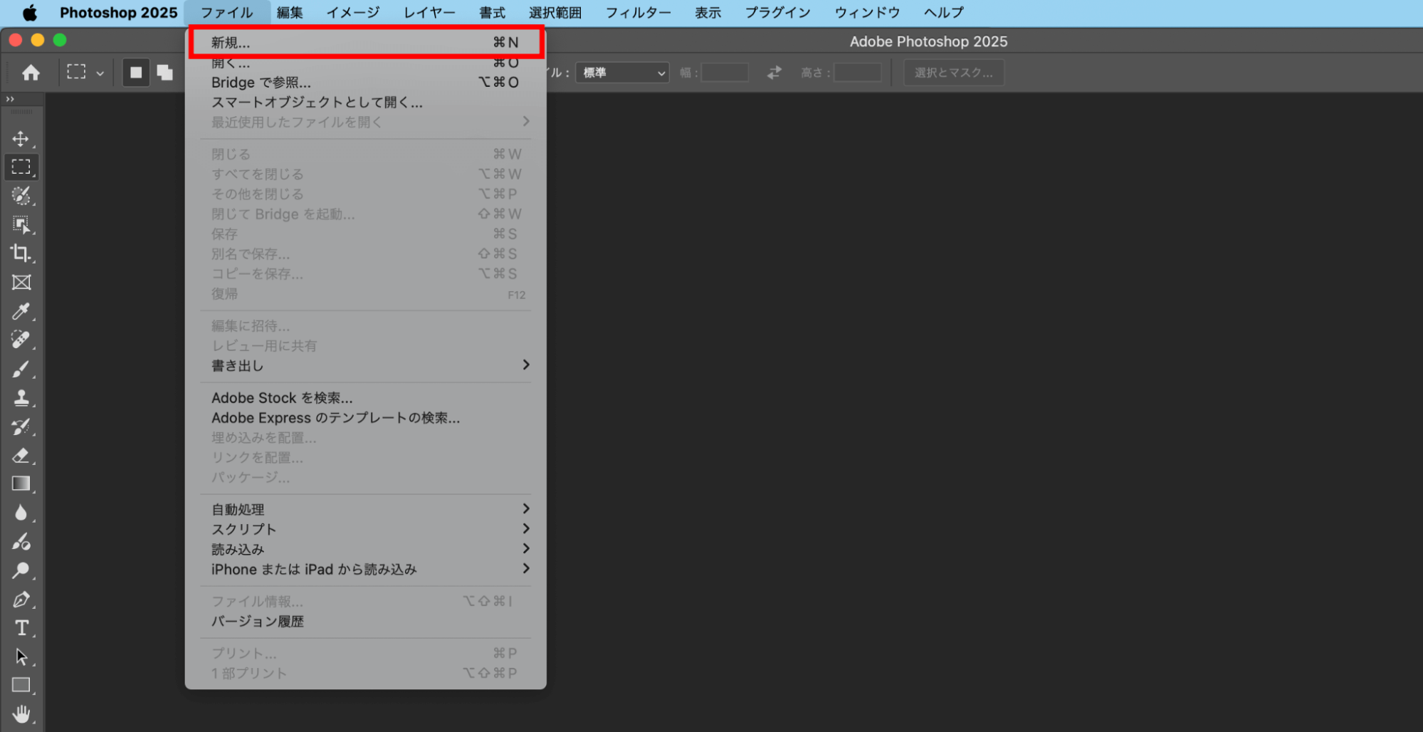This screenshot has height=732, width=1423.
Task: Expand the 書き出し submenu
Action: pos(365,365)
